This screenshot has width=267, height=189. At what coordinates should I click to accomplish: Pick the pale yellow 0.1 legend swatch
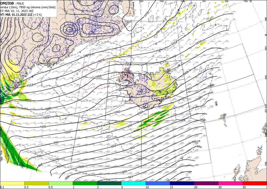click(x=12, y=183)
